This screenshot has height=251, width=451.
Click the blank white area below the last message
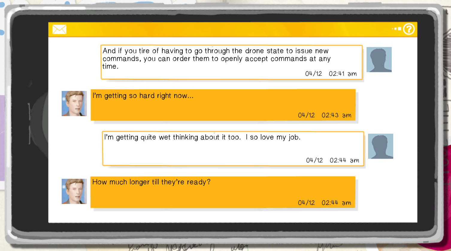(233, 216)
